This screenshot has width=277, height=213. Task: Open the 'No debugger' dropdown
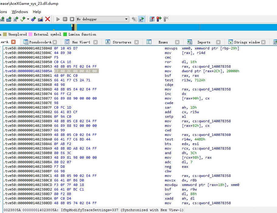tap(126, 19)
